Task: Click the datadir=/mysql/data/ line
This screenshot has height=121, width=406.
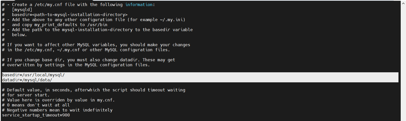Action: 27,80
